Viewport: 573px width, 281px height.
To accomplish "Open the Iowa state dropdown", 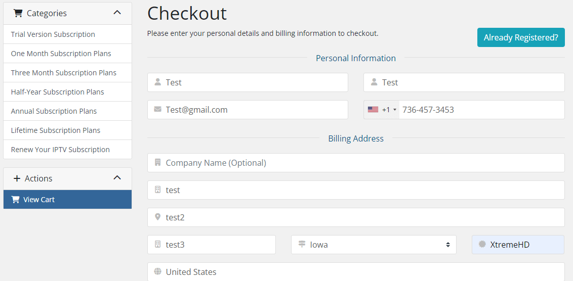I will pyautogui.click(x=374, y=245).
